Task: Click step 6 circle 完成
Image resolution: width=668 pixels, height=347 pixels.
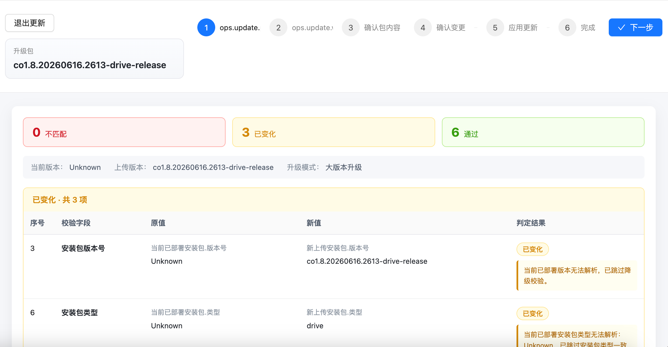Action: tap(567, 27)
